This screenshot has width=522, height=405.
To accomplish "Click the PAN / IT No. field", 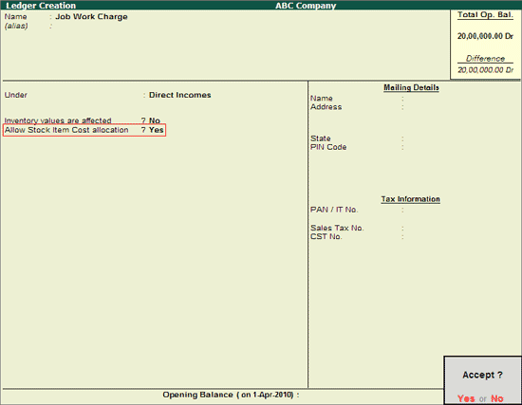I will [459, 210].
